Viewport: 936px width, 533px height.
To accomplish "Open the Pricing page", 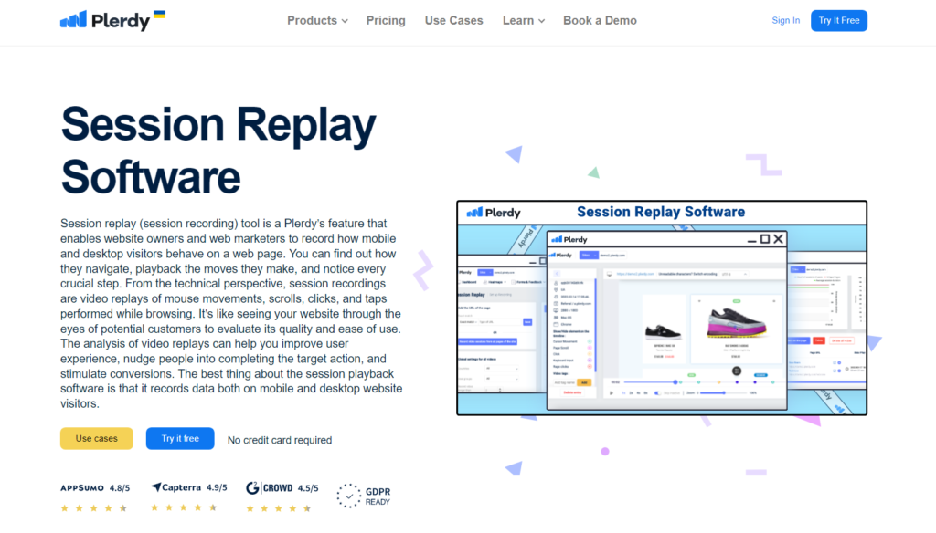I will tap(386, 20).
